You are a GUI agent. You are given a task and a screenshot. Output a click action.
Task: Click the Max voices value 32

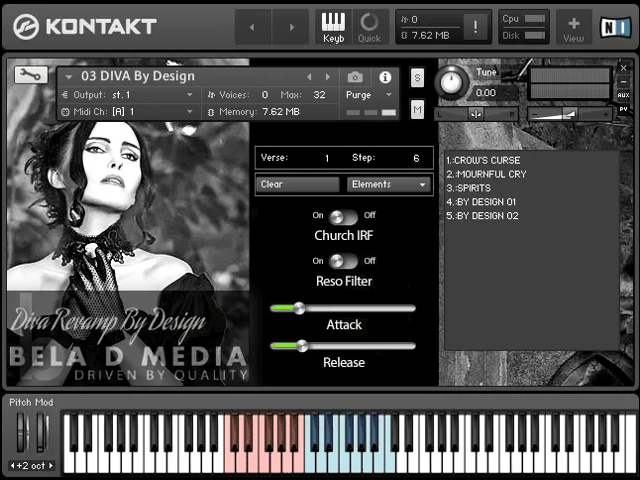coord(319,95)
